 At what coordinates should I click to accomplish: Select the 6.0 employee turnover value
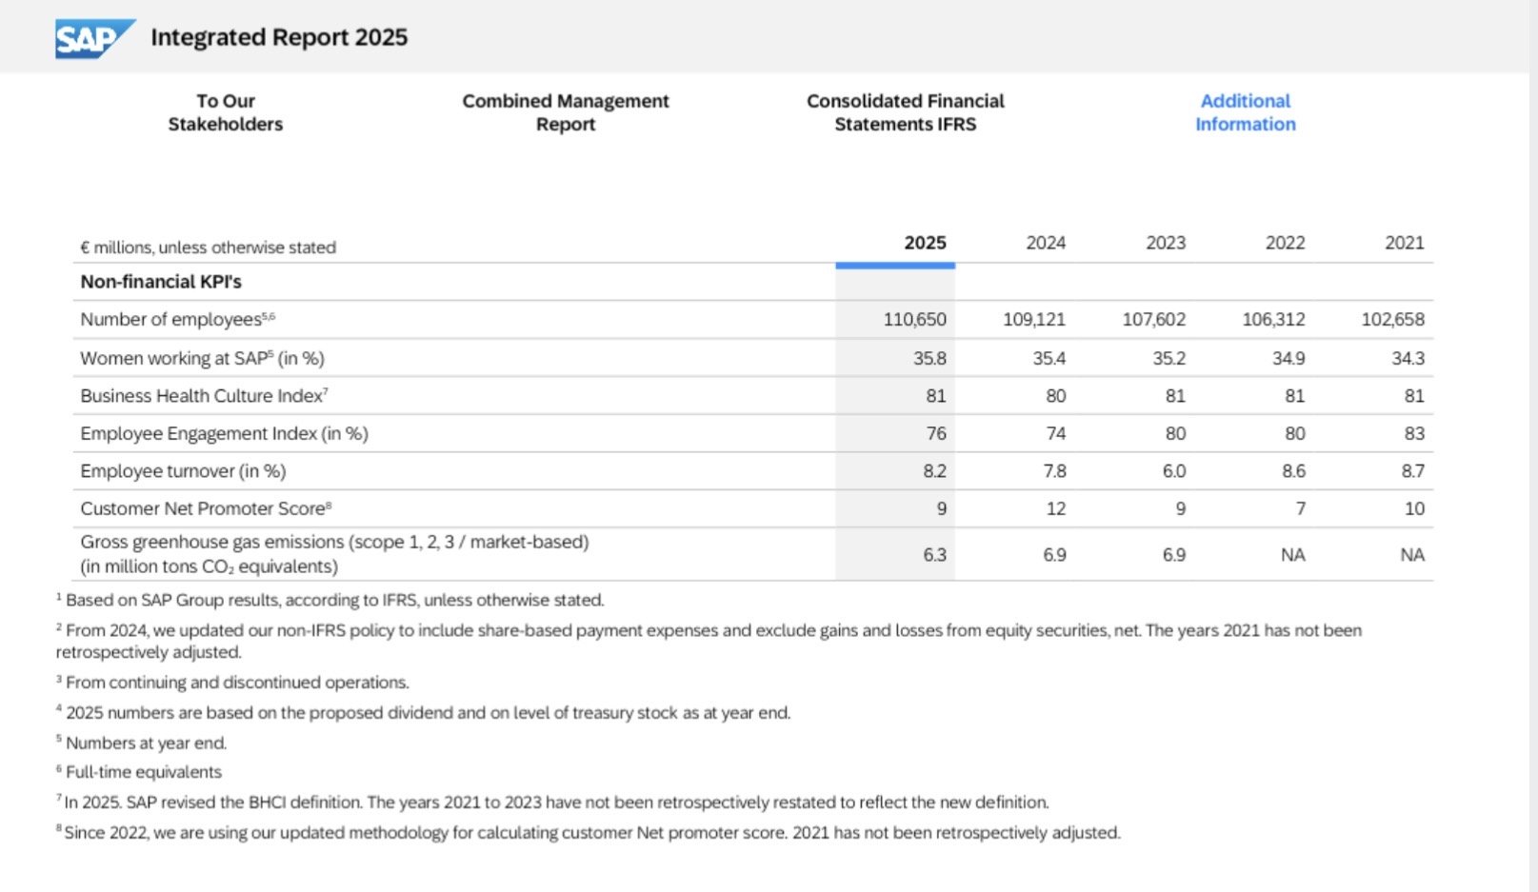pyautogui.click(x=1174, y=471)
